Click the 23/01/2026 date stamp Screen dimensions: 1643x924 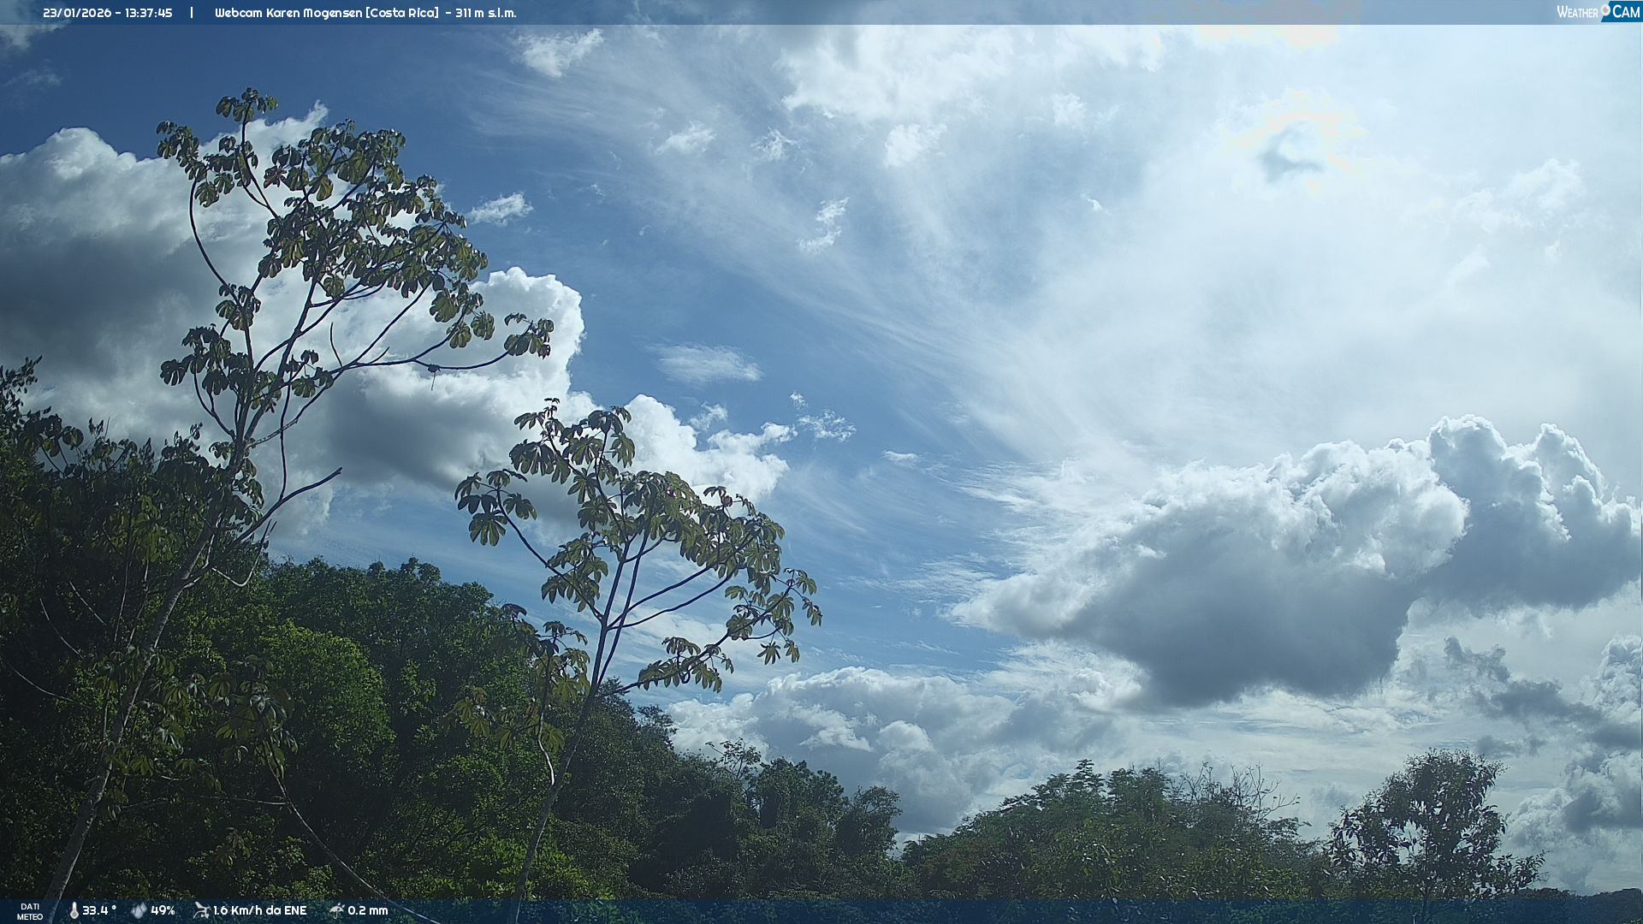coord(77,13)
